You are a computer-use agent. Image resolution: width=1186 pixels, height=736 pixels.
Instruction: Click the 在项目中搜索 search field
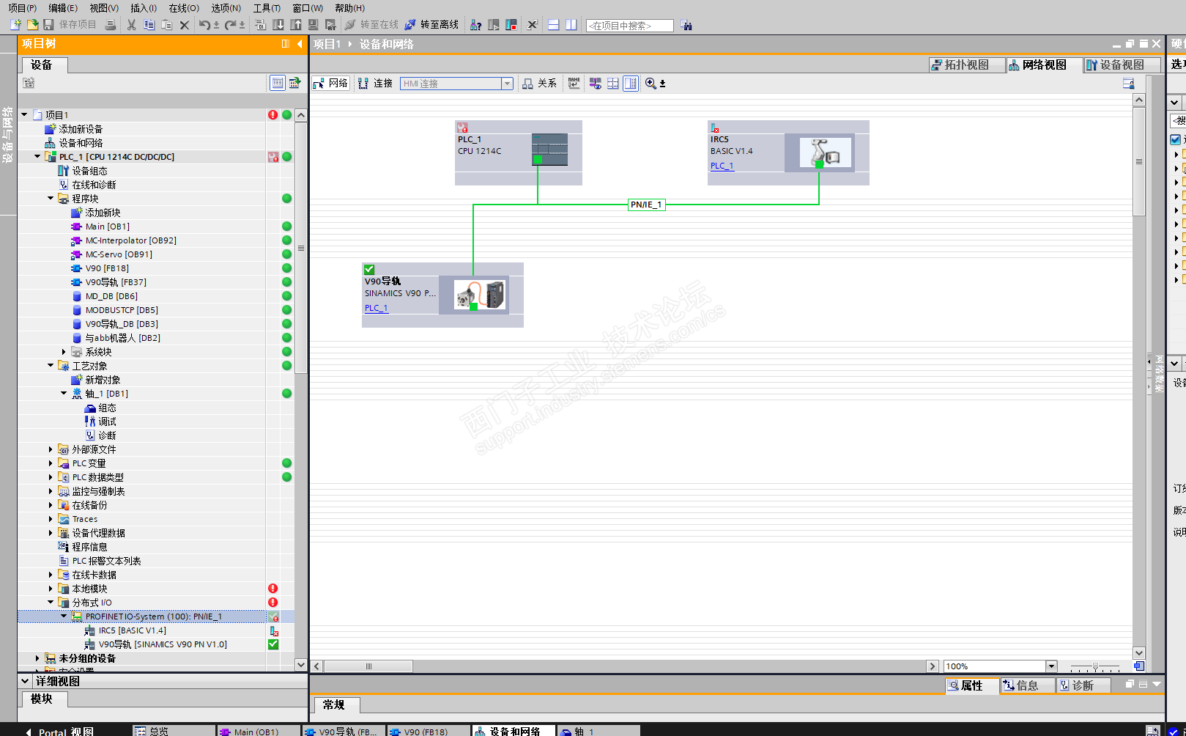pos(630,26)
